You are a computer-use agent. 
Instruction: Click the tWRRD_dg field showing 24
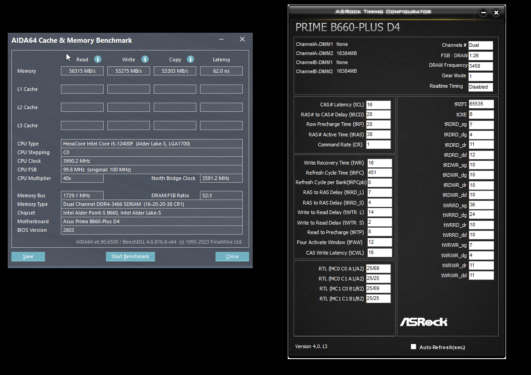point(481,215)
